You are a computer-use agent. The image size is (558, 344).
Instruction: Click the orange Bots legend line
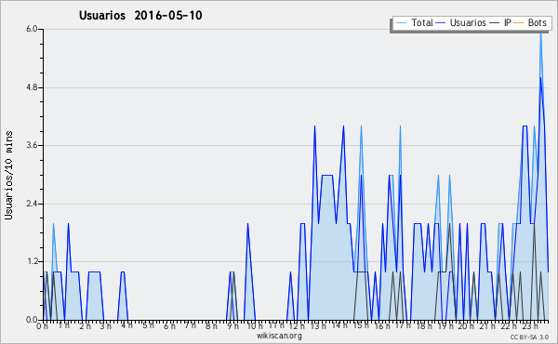(519, 23)
